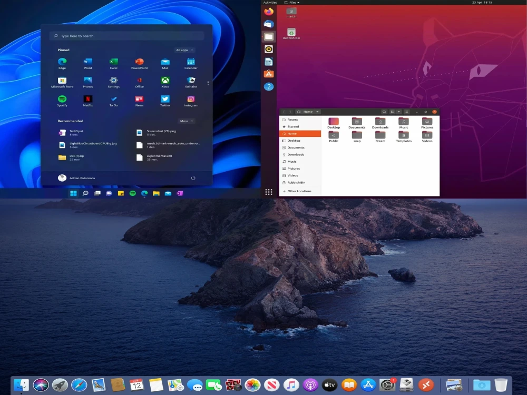Open view options dropdown in Files toolbar
Viewport: 527px width, 395px height.
(x=399, y=112)
